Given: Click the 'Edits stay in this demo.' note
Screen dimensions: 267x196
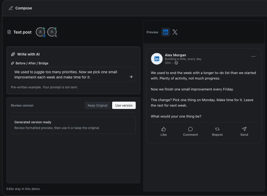Looking at the screenshot, I should pos(23,189).
